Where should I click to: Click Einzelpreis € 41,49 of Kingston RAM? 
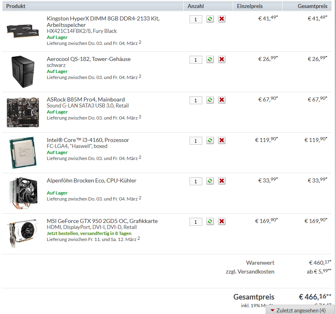coord(268,18)
